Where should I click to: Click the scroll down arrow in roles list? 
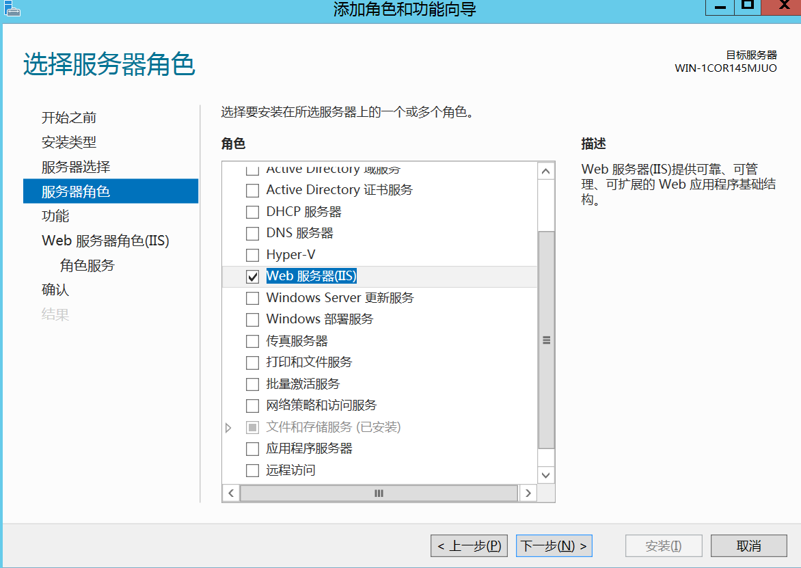pyautogui.click(x=546, y=474)
